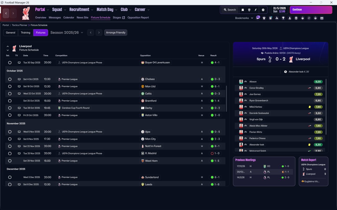Click the Arrange Friendly button
Viewport: 337px width, 210px height.
(116, 33)
